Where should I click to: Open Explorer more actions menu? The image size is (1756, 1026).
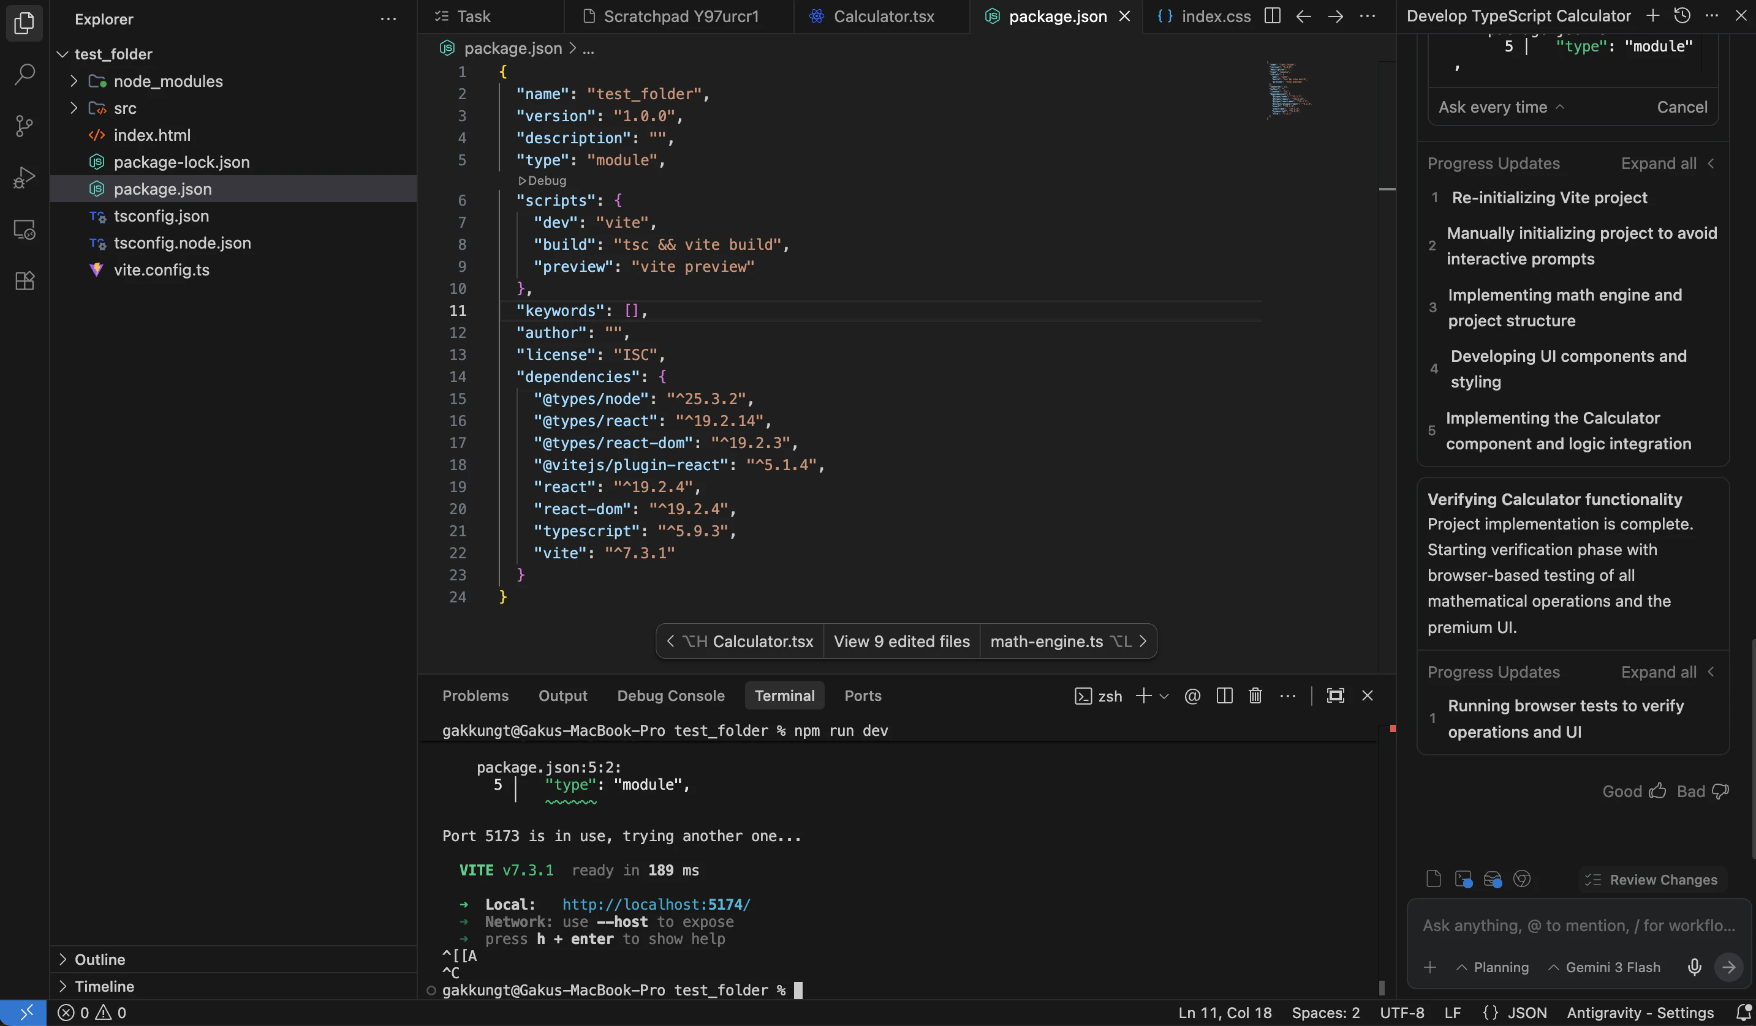tap(388, 19)
